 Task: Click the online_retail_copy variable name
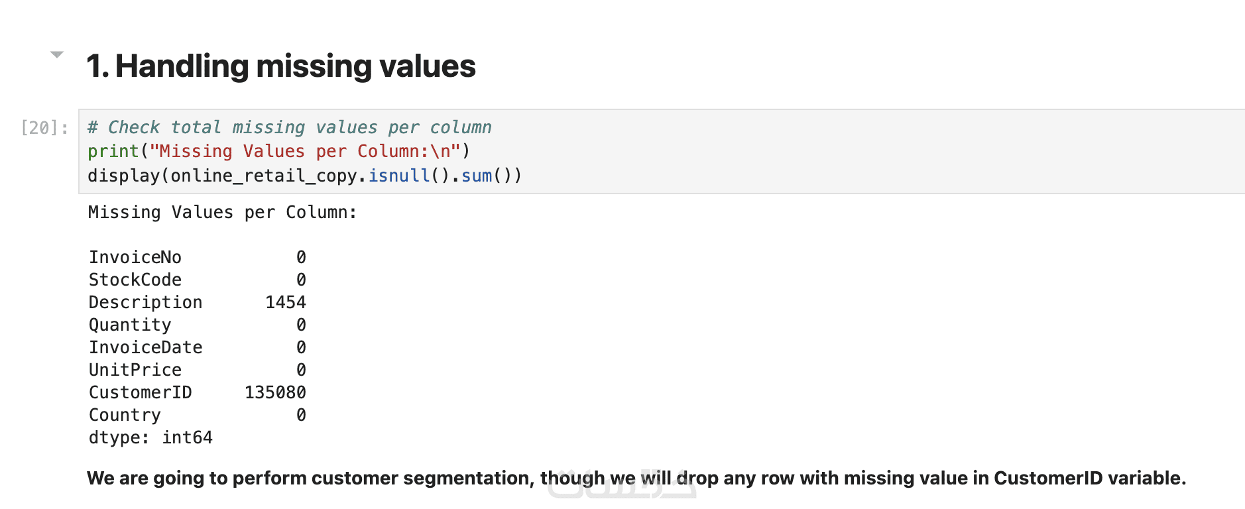(x=265, y=176)
